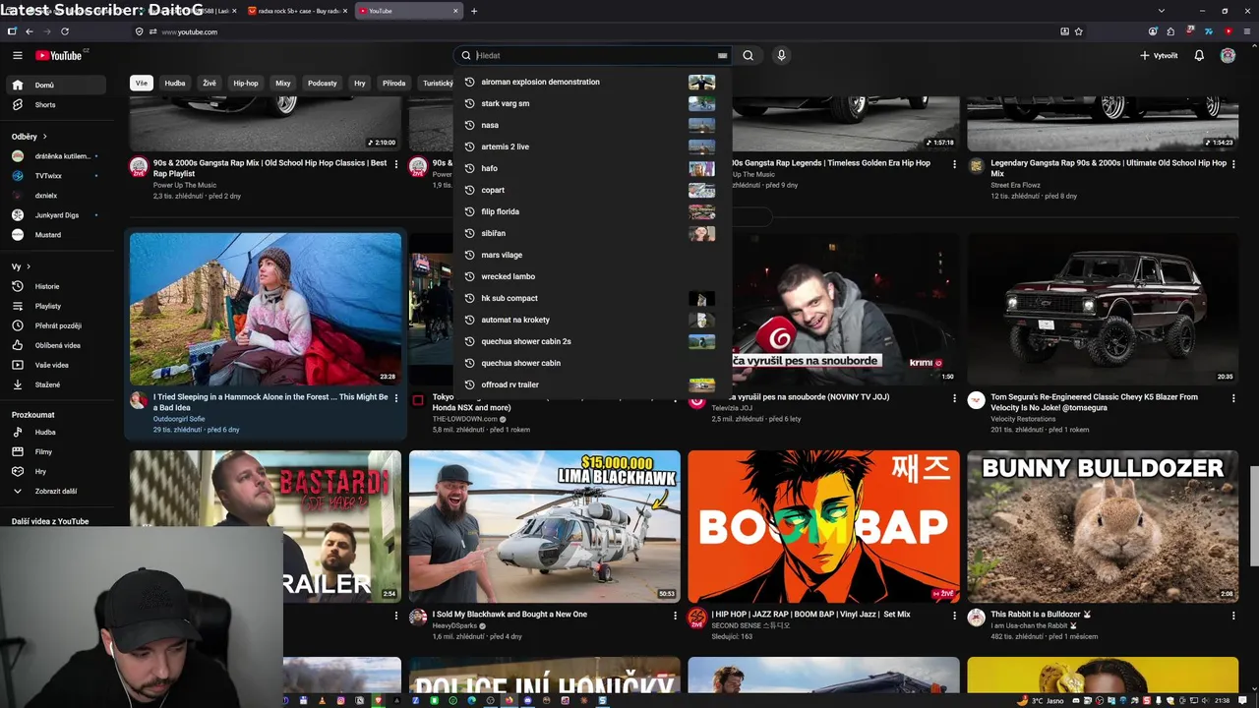Select the Mixy filter chip
The image size is (1259, 708).
[x=283, y=84]
